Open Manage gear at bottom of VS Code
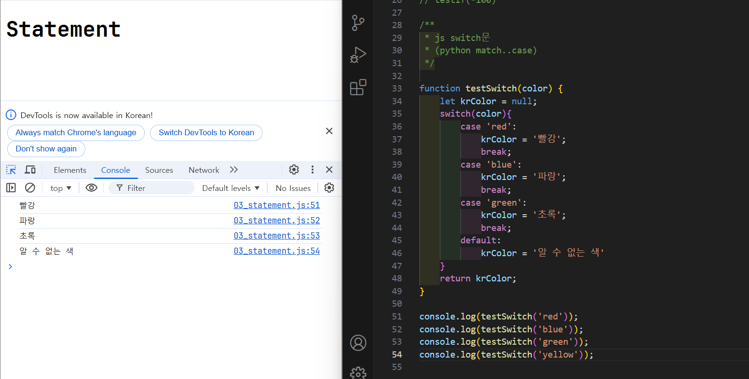This screenshot has height=379, width=749. click(358, 373)
